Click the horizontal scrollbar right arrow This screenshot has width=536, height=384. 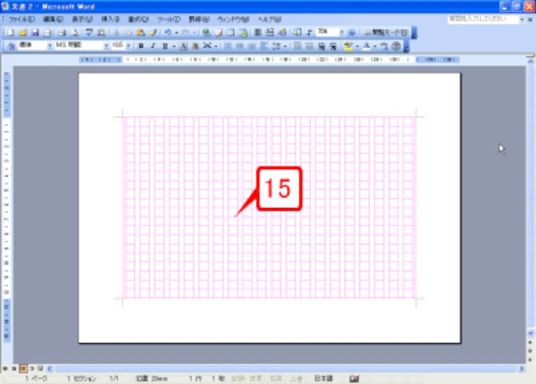(x=521, y=369)
